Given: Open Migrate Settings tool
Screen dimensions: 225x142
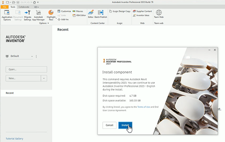Looking at the screenshot, I should (27, 15).
